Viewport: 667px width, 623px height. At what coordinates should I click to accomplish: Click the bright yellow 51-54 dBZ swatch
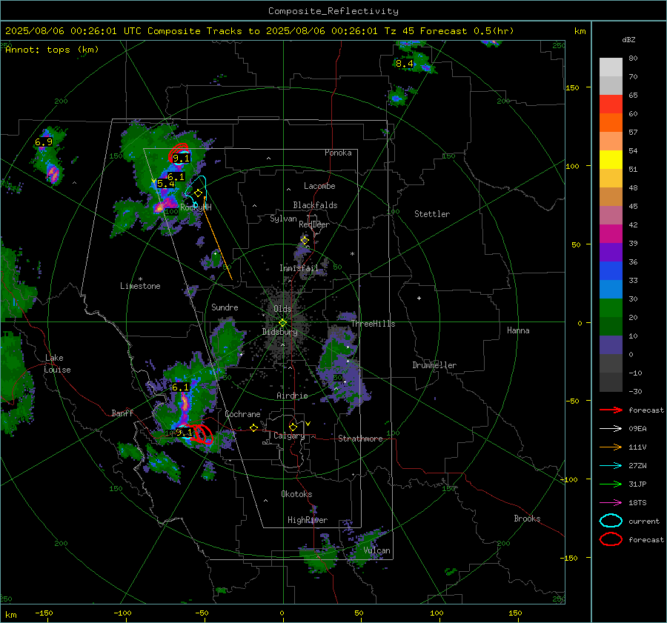pyautogui.click(x=611, y=160)
